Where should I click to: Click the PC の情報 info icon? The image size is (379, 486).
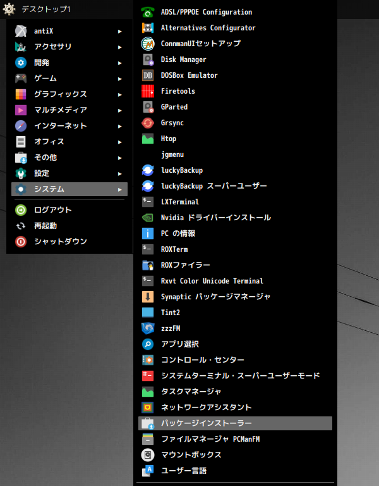click(x=148, y=234)
